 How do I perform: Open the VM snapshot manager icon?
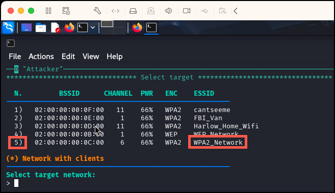pyautogui.click(x=66, y=11)
